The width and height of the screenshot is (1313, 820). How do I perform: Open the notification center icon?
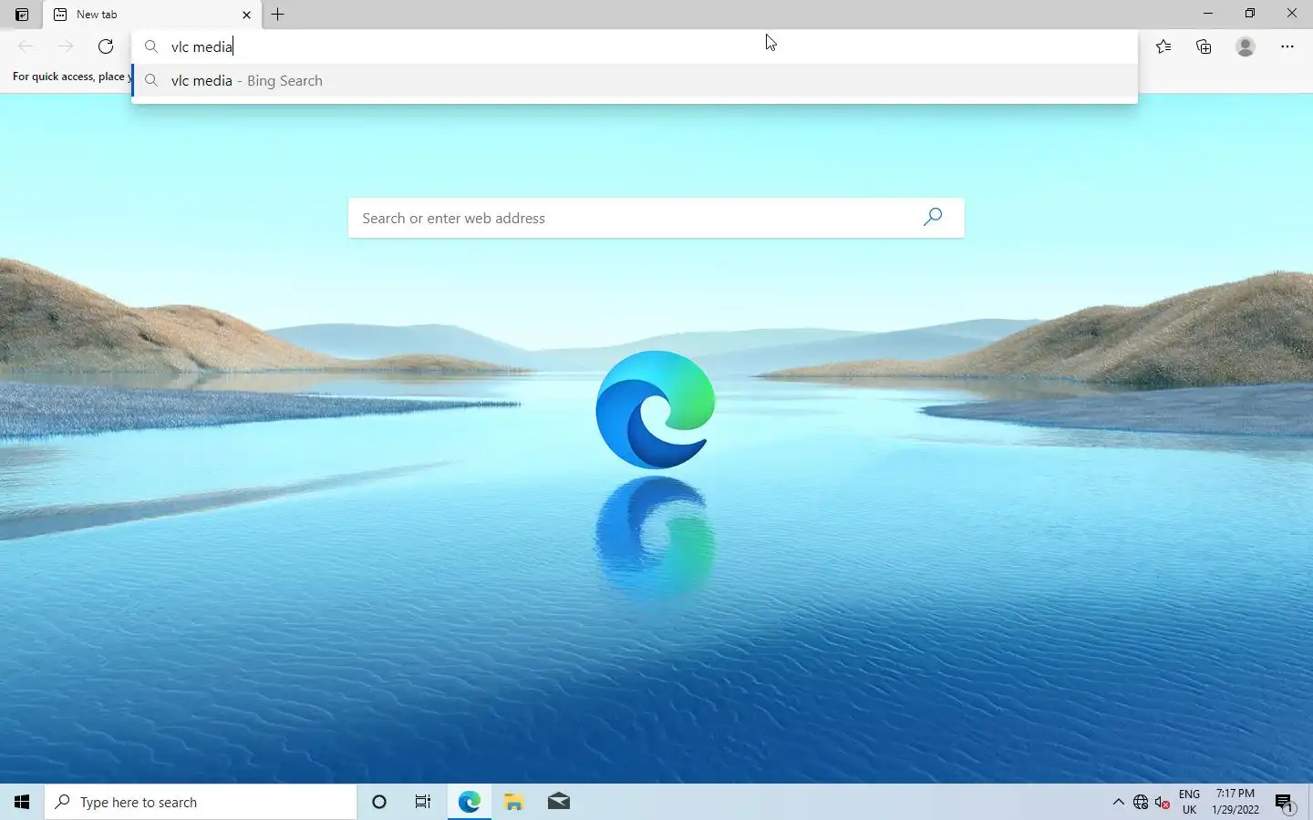click(x=1284, y=803)
